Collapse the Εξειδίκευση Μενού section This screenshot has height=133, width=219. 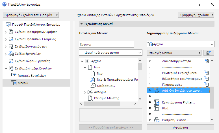[x=81, y=24]
